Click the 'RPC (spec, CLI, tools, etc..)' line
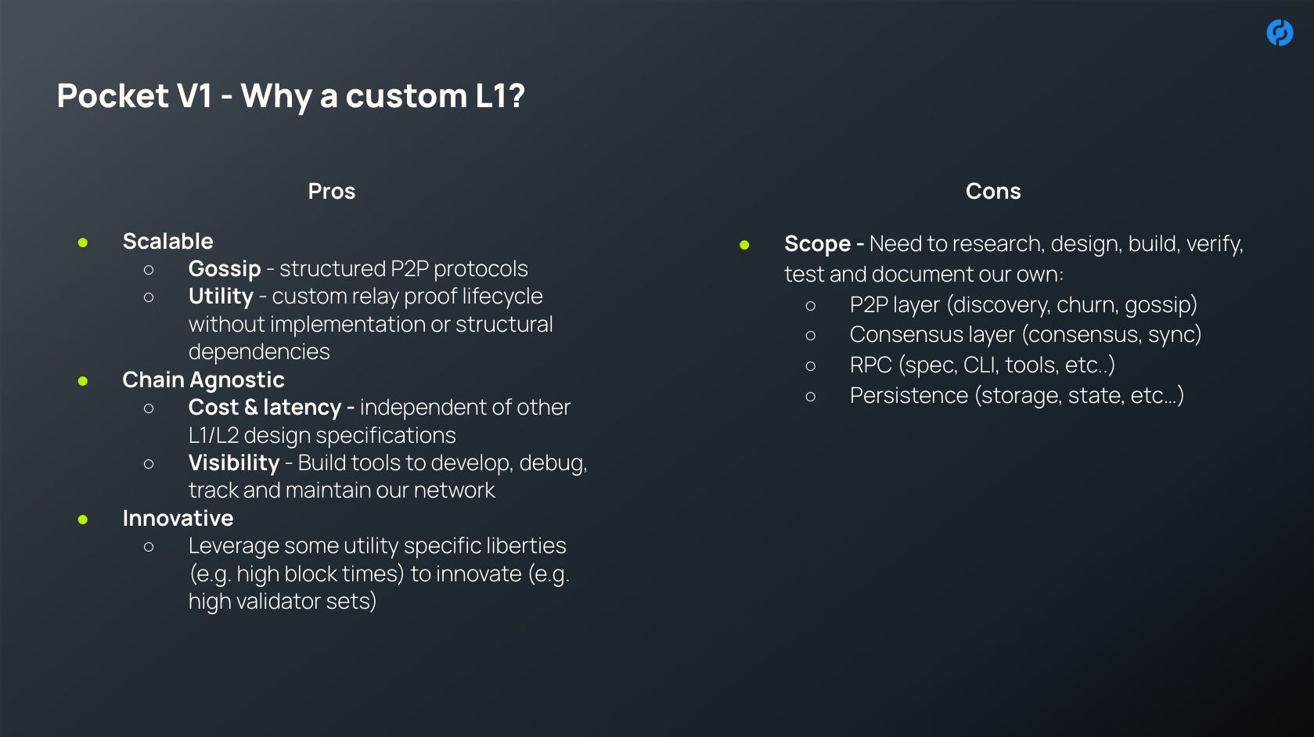Image resolution: width=1314 pixels, height=737 pixels. [981, 365]
